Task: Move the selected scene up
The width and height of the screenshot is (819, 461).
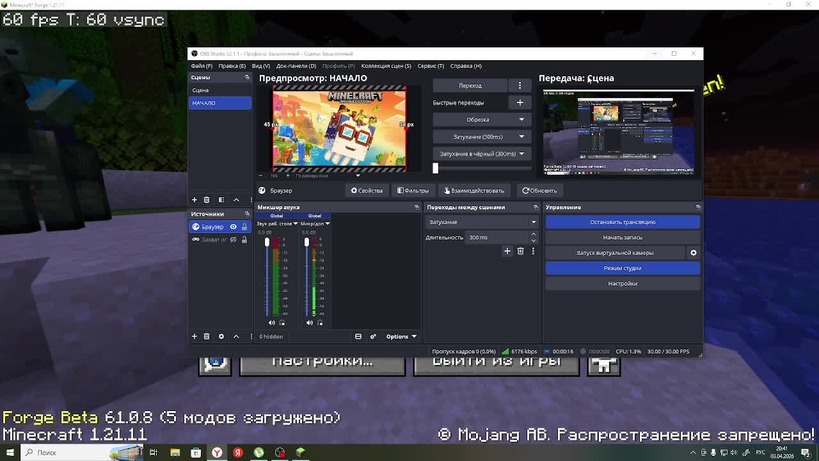Action: pos(236,200)
